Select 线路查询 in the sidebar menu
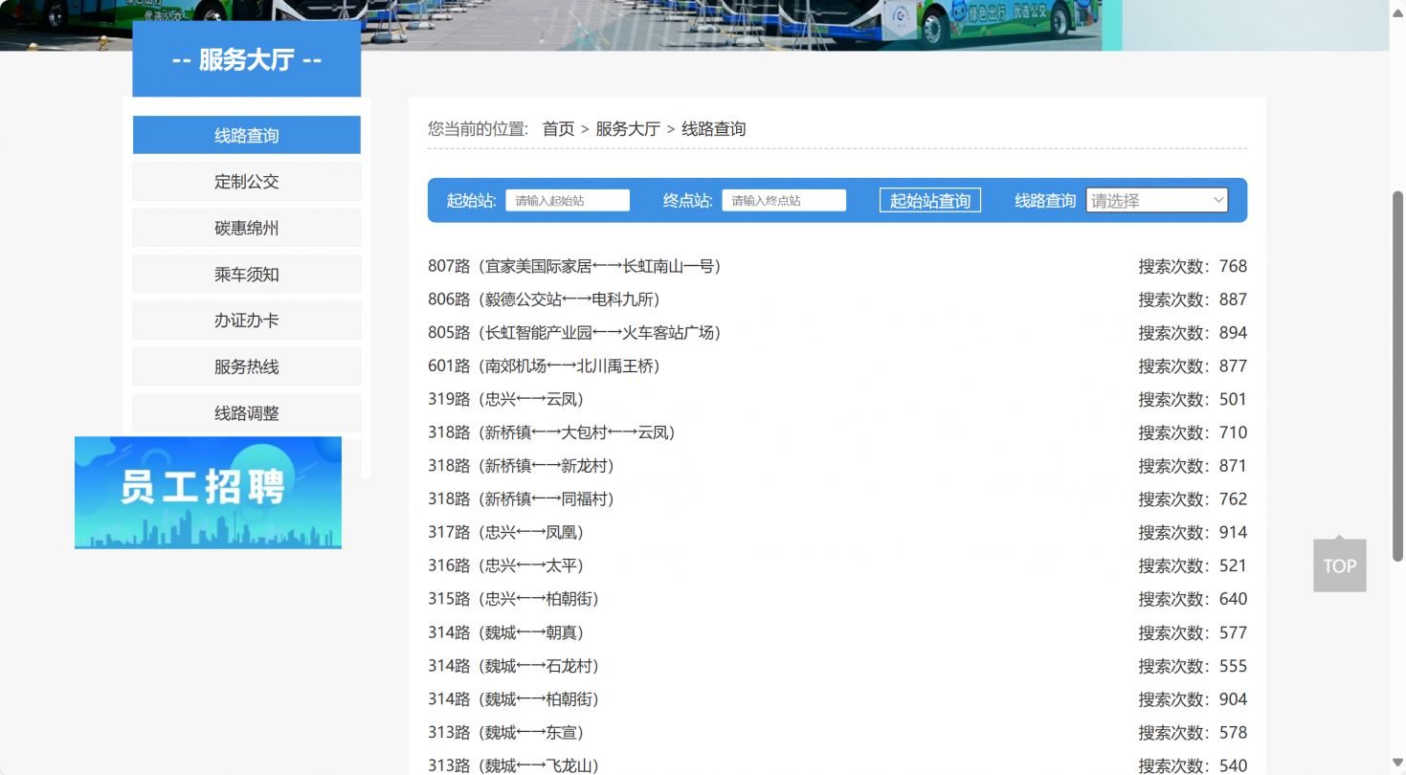The image size is (1406, 775). click(x=246, y=136)
